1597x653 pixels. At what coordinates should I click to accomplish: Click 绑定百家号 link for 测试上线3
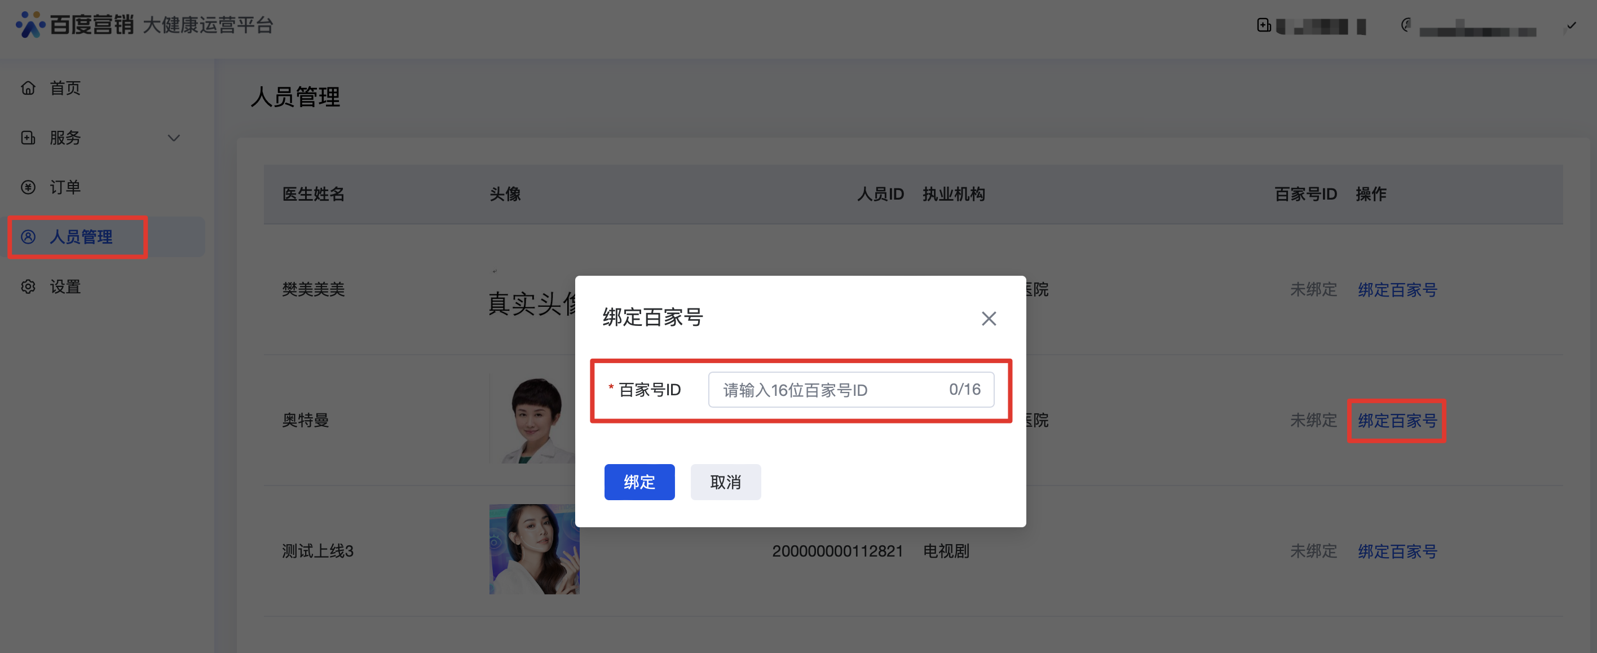coord(1397,551)
